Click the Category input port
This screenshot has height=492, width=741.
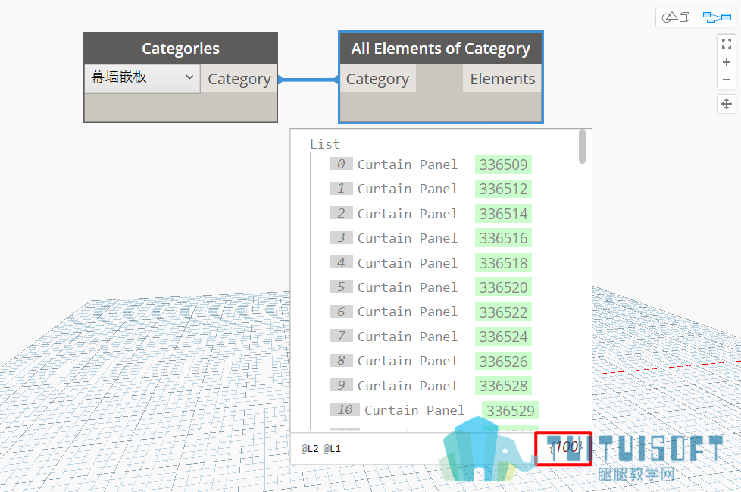click(377, 79)
